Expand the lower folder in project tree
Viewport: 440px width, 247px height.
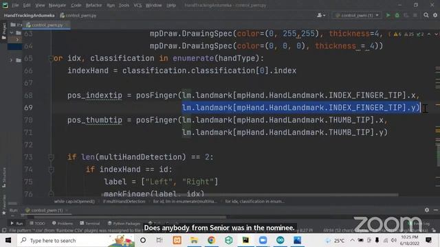tap(11, 60)
